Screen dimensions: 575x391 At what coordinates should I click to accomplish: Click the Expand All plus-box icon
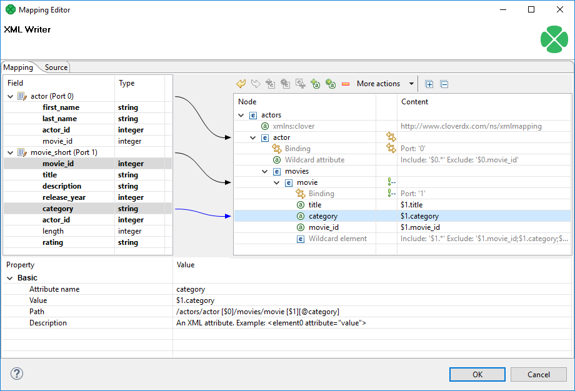(x=429, y=84)
